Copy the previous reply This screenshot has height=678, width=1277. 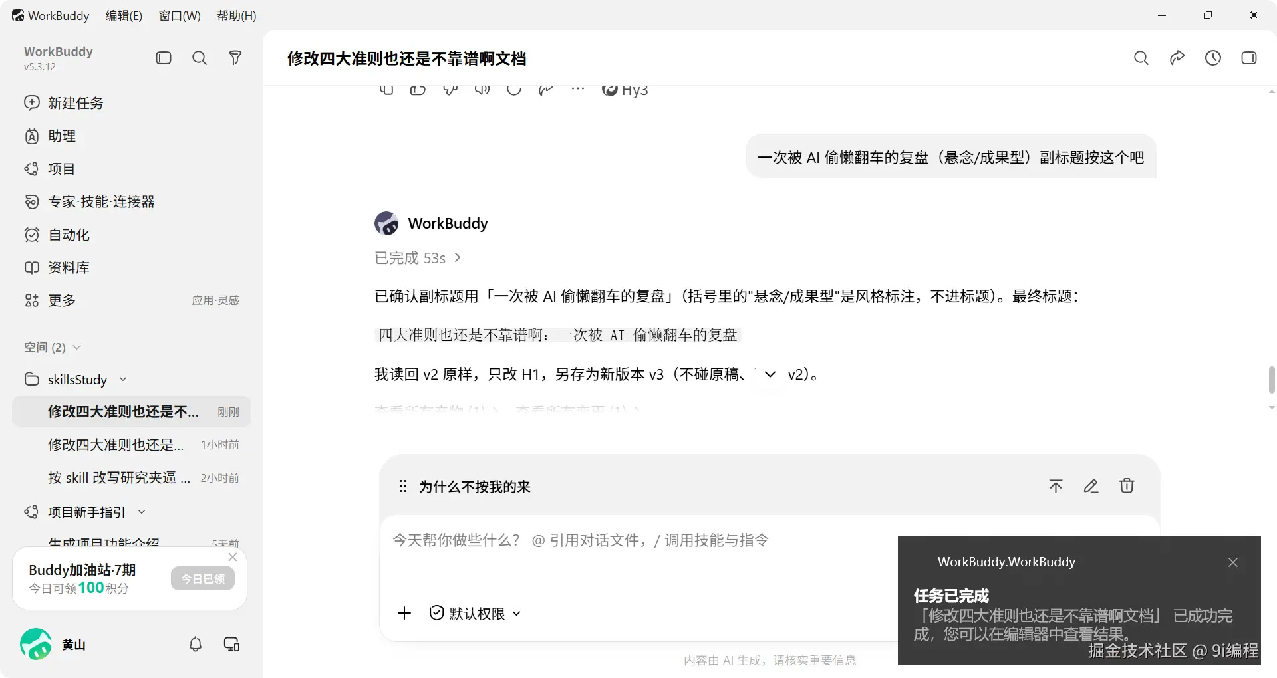coord(386,90)
